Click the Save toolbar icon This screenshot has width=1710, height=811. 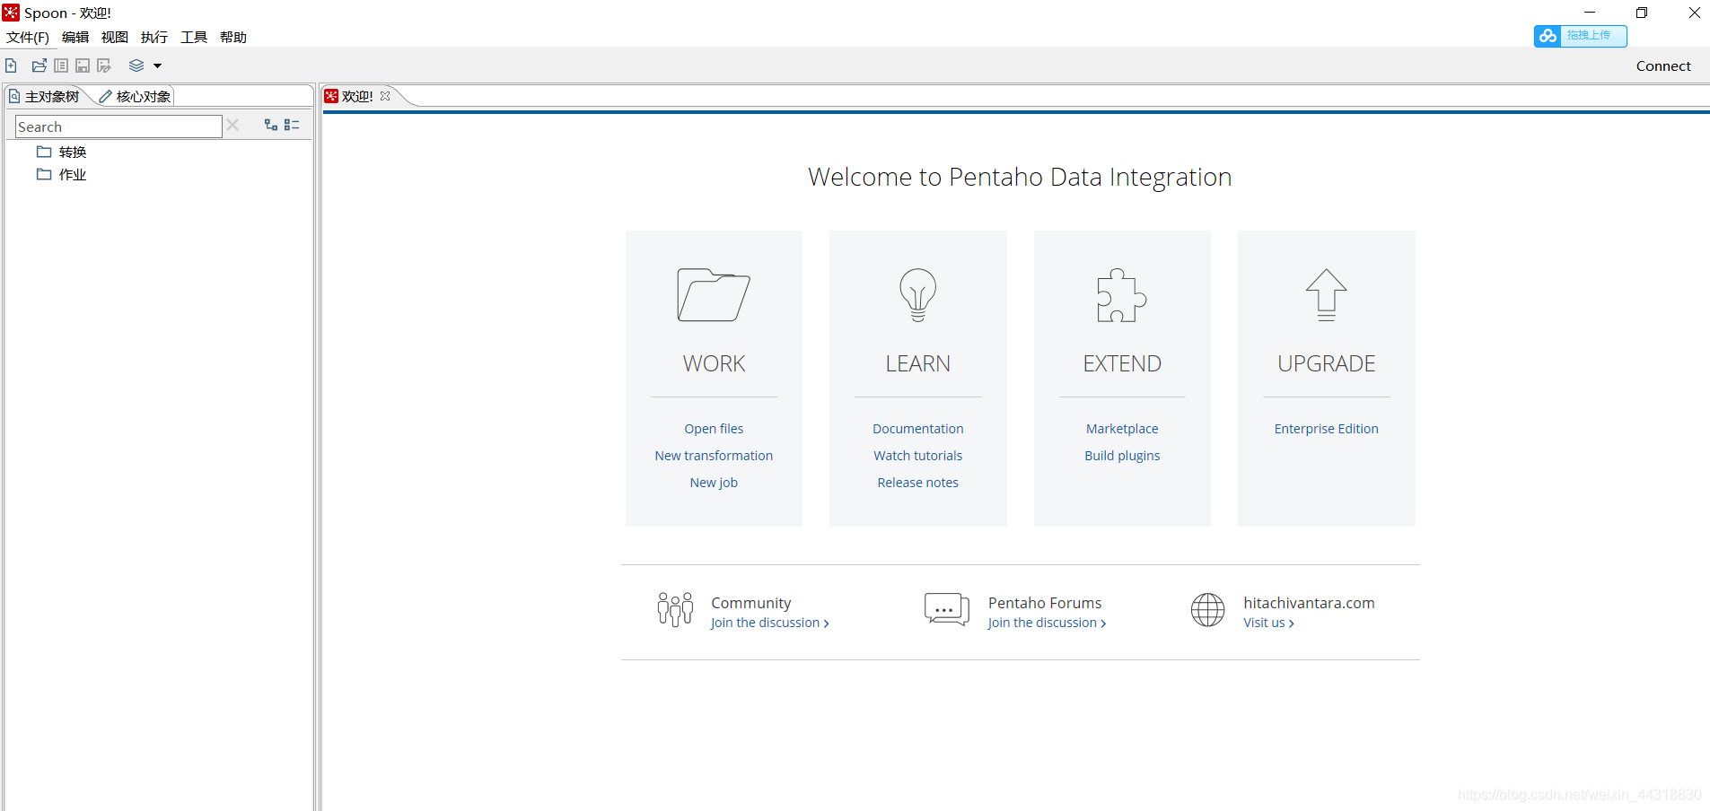pyautogui.click(x=83, y=65)
